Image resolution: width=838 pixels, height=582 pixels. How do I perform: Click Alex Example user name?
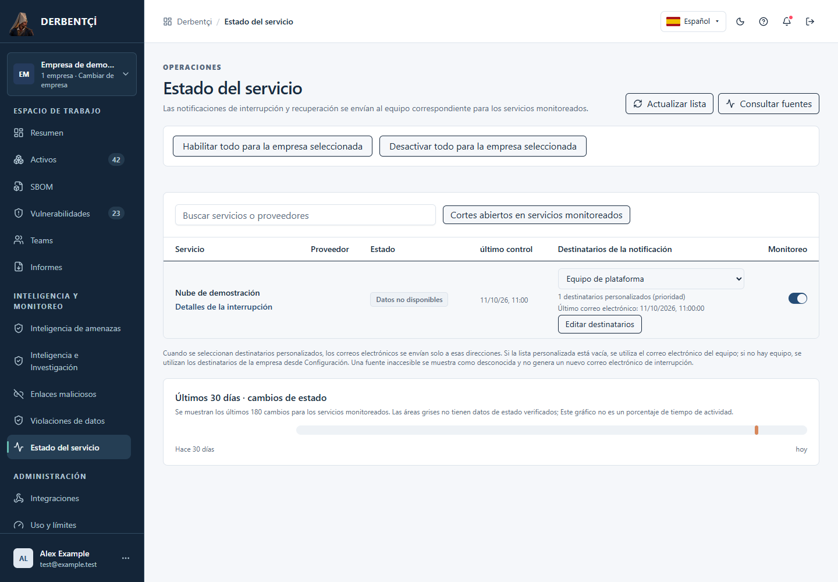65,553
